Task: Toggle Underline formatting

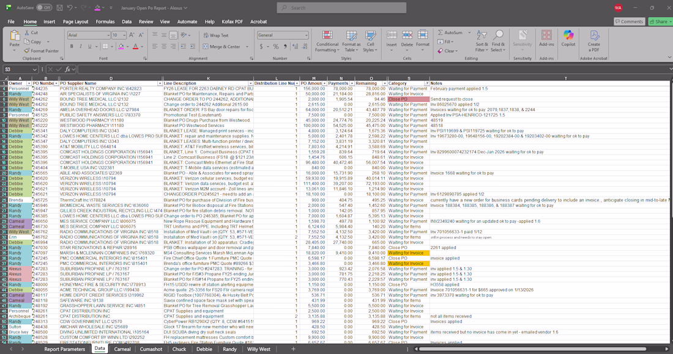Action: pyautogui.click(x=89, y=46)
